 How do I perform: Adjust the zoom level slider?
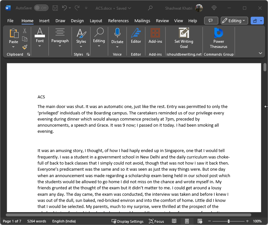tap(229, 221)
